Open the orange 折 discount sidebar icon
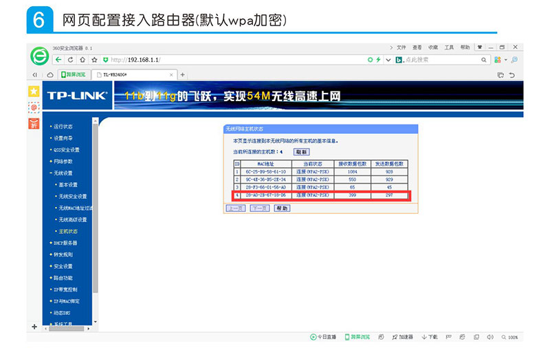 34,124
